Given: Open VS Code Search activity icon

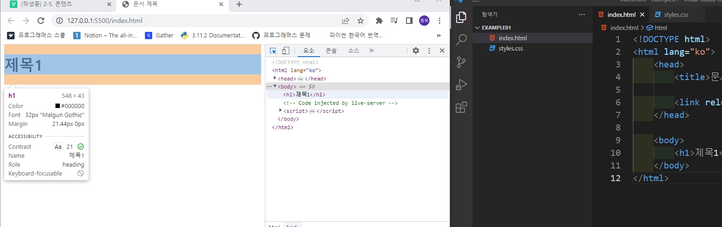Looking at the screenshot, I should pyautogui.click(x=461, y=39).
